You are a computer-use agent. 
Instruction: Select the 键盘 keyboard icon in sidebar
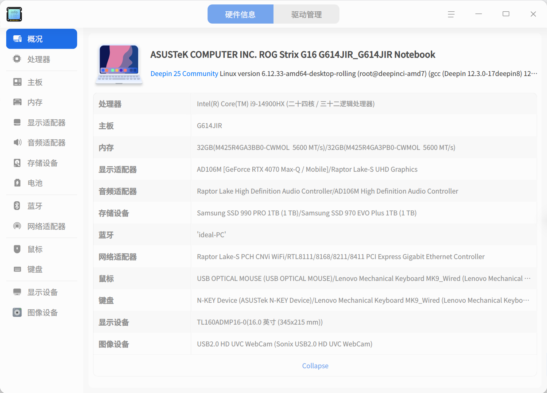coord(17,269)
